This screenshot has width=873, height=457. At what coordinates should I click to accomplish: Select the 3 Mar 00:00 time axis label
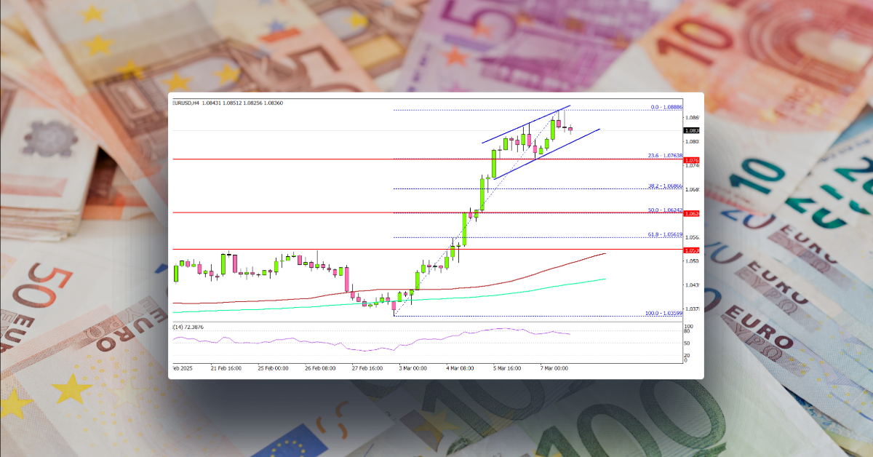[x=412, y=367]
